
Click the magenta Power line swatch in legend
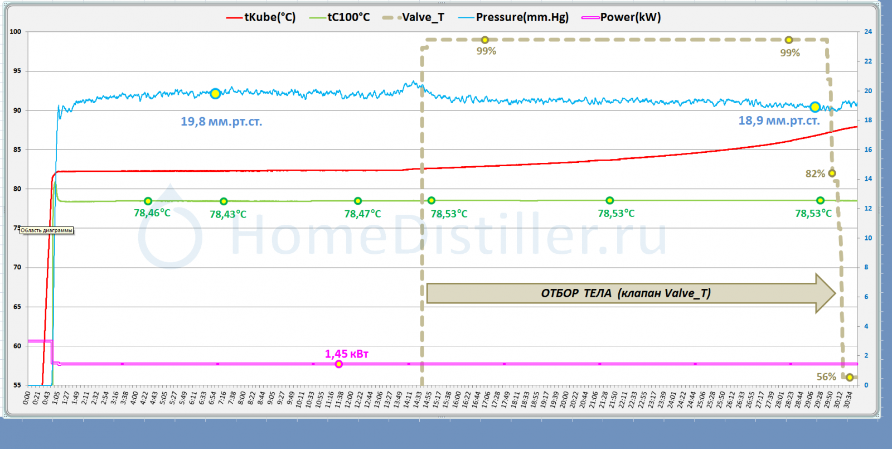tap(590, 18)
